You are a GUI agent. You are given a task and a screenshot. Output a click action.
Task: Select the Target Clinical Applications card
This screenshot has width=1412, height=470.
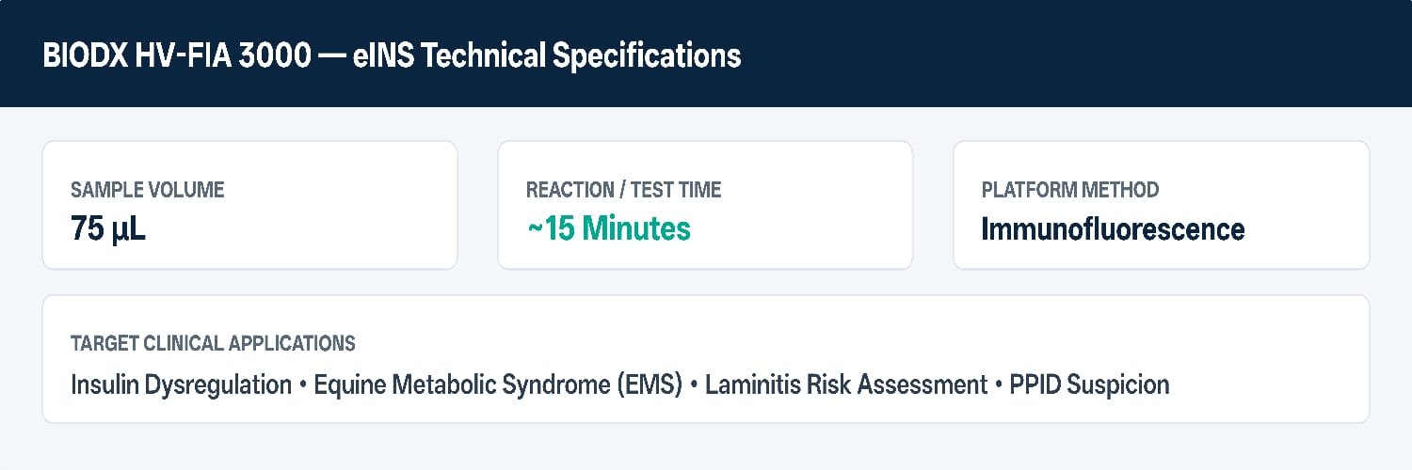[x=706, y=359]
